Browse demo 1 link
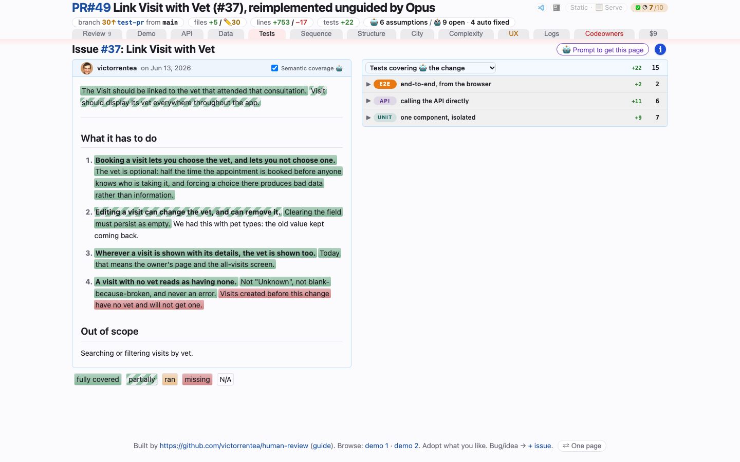The width and height of the screenshot is (740, 462). (x=377, y=446)
